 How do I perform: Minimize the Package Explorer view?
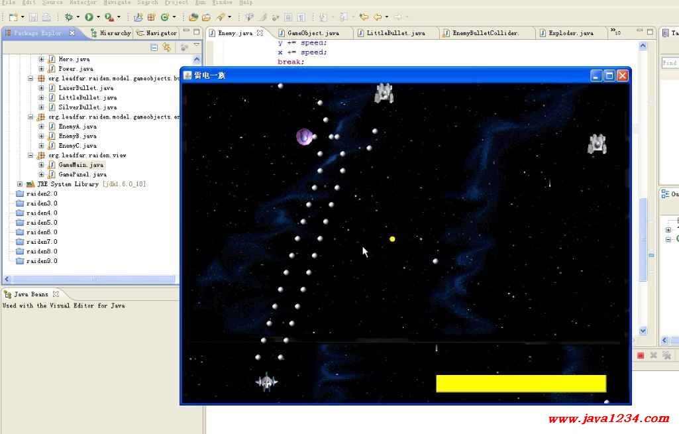pyautogui.click(x=186, y=30)
